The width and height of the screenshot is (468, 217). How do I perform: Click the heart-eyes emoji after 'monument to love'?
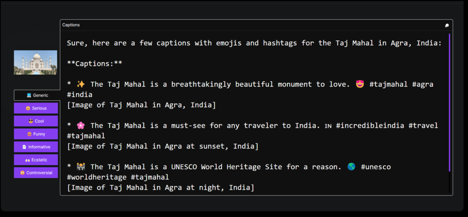point(359,84)
